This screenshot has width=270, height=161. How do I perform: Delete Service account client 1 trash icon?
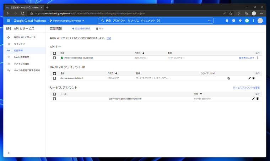tap(253, 78)
